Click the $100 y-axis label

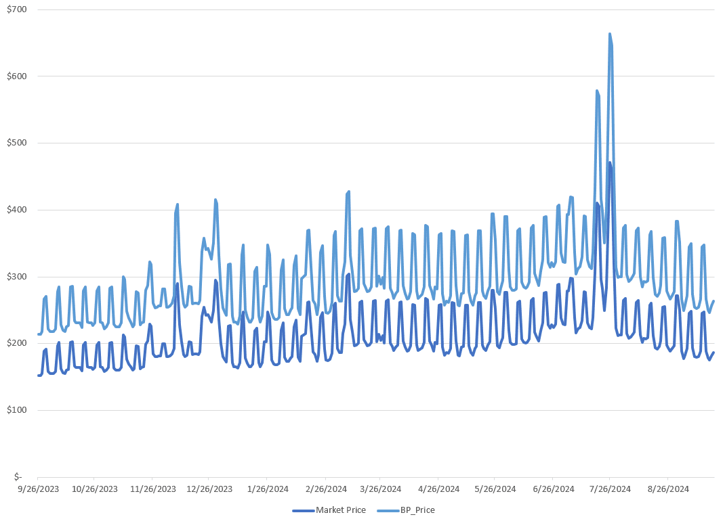click(x=17, y=409)
